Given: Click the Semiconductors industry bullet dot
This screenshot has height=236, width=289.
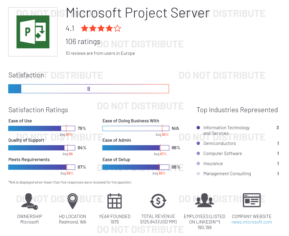Looking at the screenshot, I should pyautogui.click(x=198, y=143).
